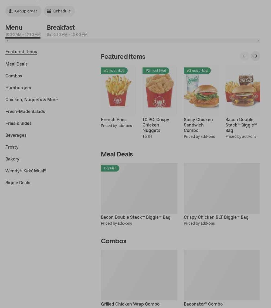Click the #1 most liked badge
Viewport: 271px width, 308px height.
point(114,71)
